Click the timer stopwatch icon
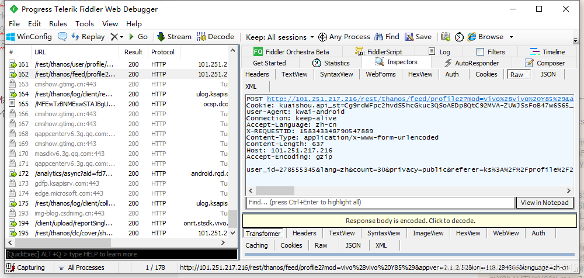 pos(459,37)
